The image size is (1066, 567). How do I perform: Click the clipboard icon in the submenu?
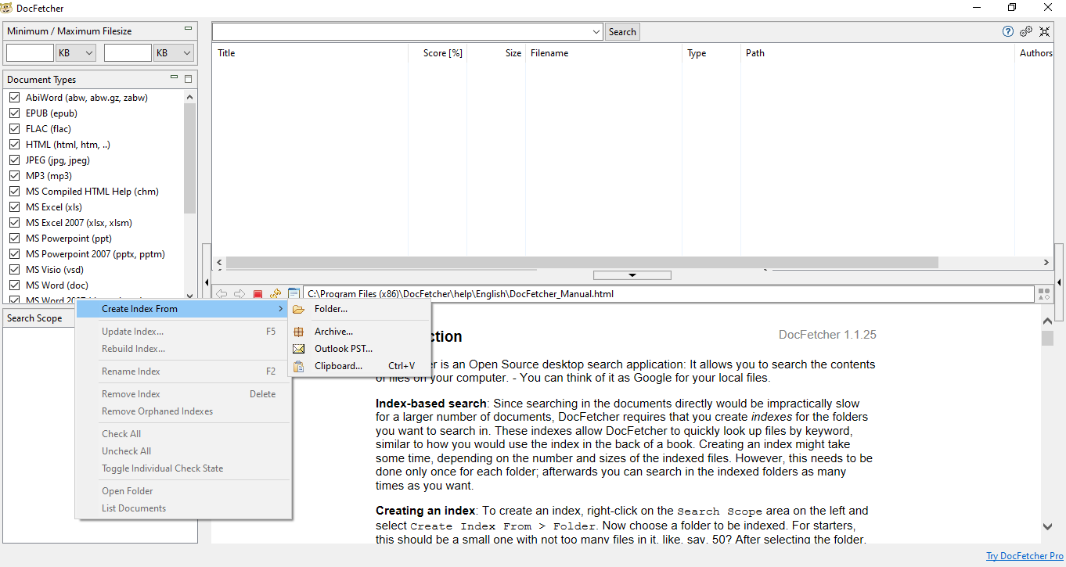pos(298,366)
